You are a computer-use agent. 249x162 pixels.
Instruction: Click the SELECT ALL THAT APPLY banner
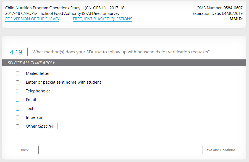tap(31, 63)
